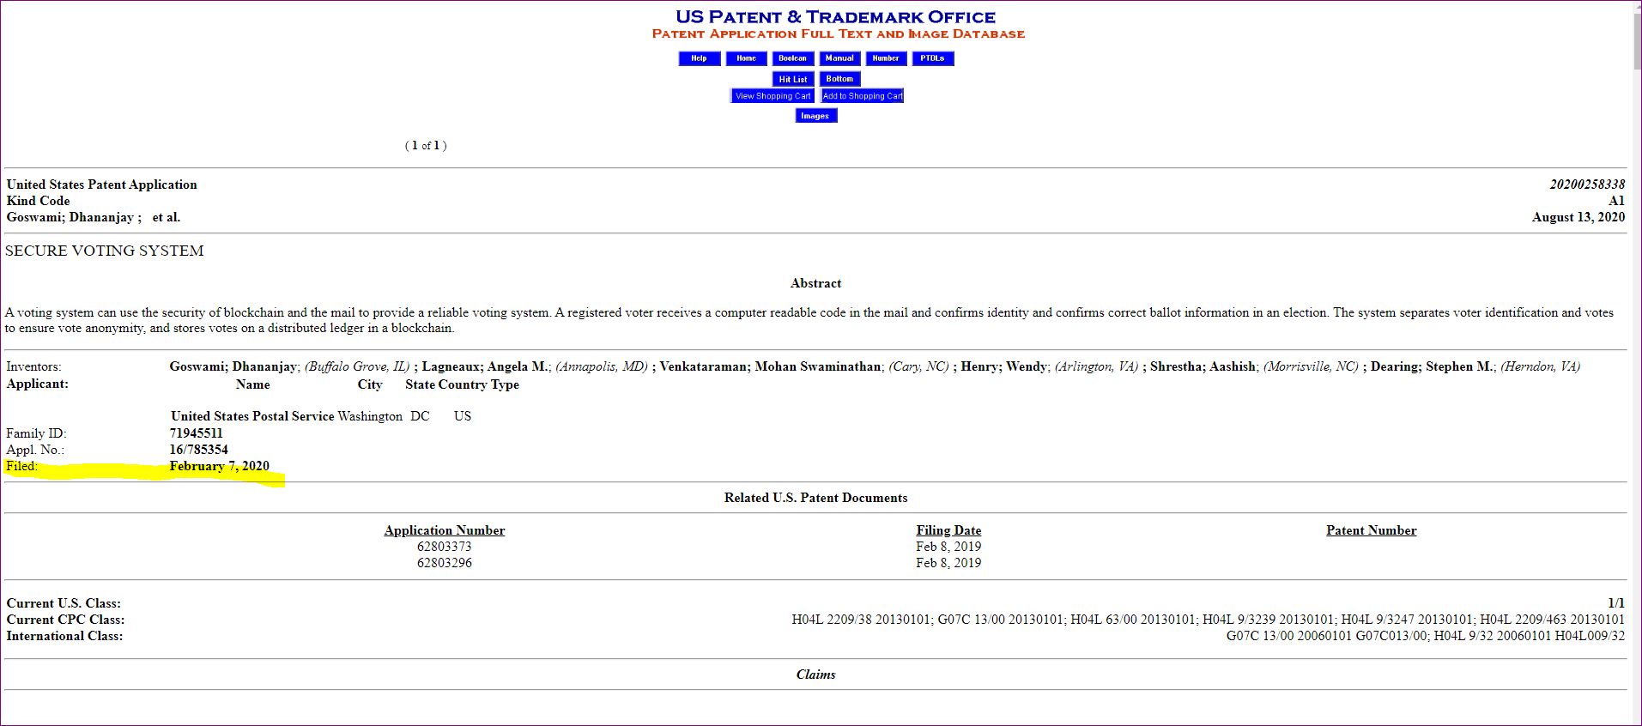Click the PTDLs button
Screen dimensions: 1642x726
coord(933,58)
